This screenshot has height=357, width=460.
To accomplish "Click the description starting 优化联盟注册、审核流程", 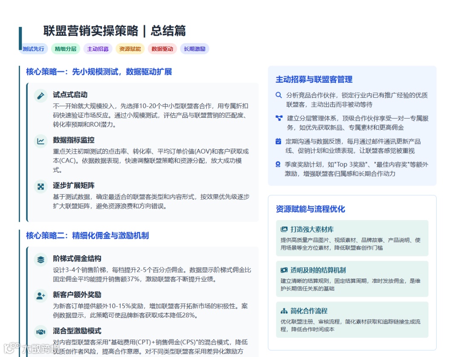I will pos(351,325).
